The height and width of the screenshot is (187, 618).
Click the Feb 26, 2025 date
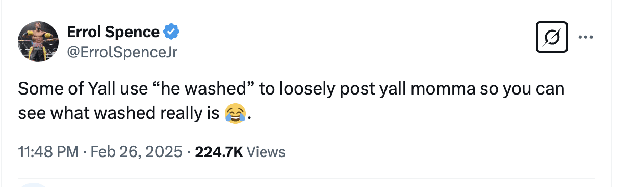[x=136, y=152]
